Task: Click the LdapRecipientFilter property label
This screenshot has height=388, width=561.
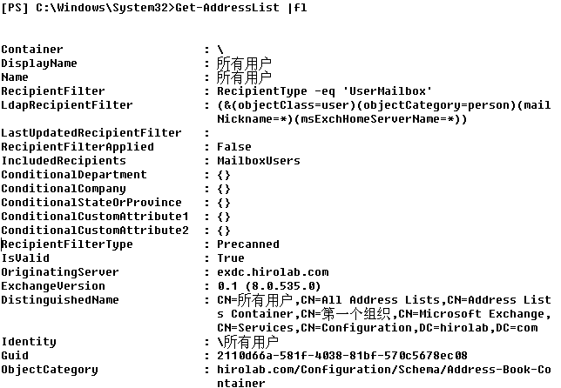Action: [67, 105]
